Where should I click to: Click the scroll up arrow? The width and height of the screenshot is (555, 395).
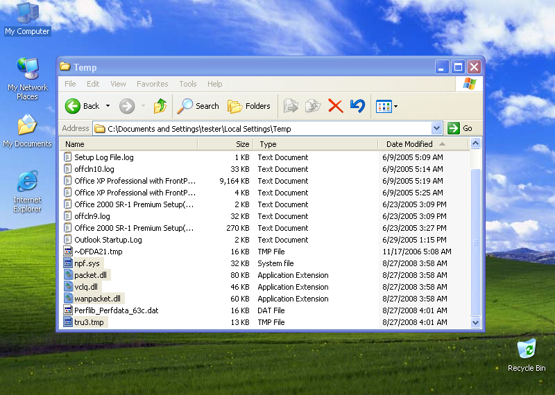coord(475,143)
